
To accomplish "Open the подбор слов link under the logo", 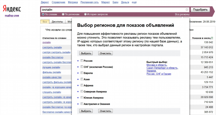I will [12, 16].
